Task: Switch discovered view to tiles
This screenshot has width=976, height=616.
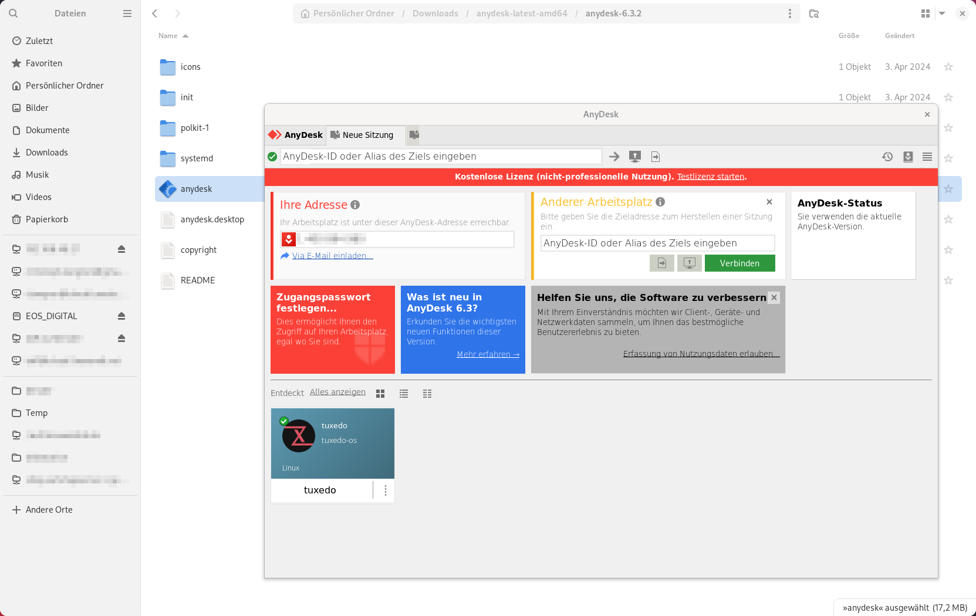Action: (x=380, y=394)
